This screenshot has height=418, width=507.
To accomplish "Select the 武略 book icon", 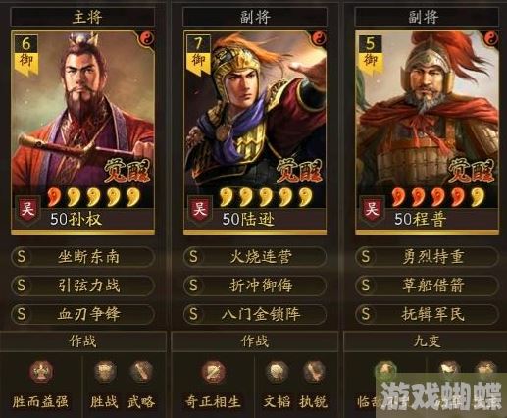I will (141, 372).
